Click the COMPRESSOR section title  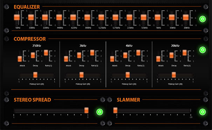[x=30, y=39]
